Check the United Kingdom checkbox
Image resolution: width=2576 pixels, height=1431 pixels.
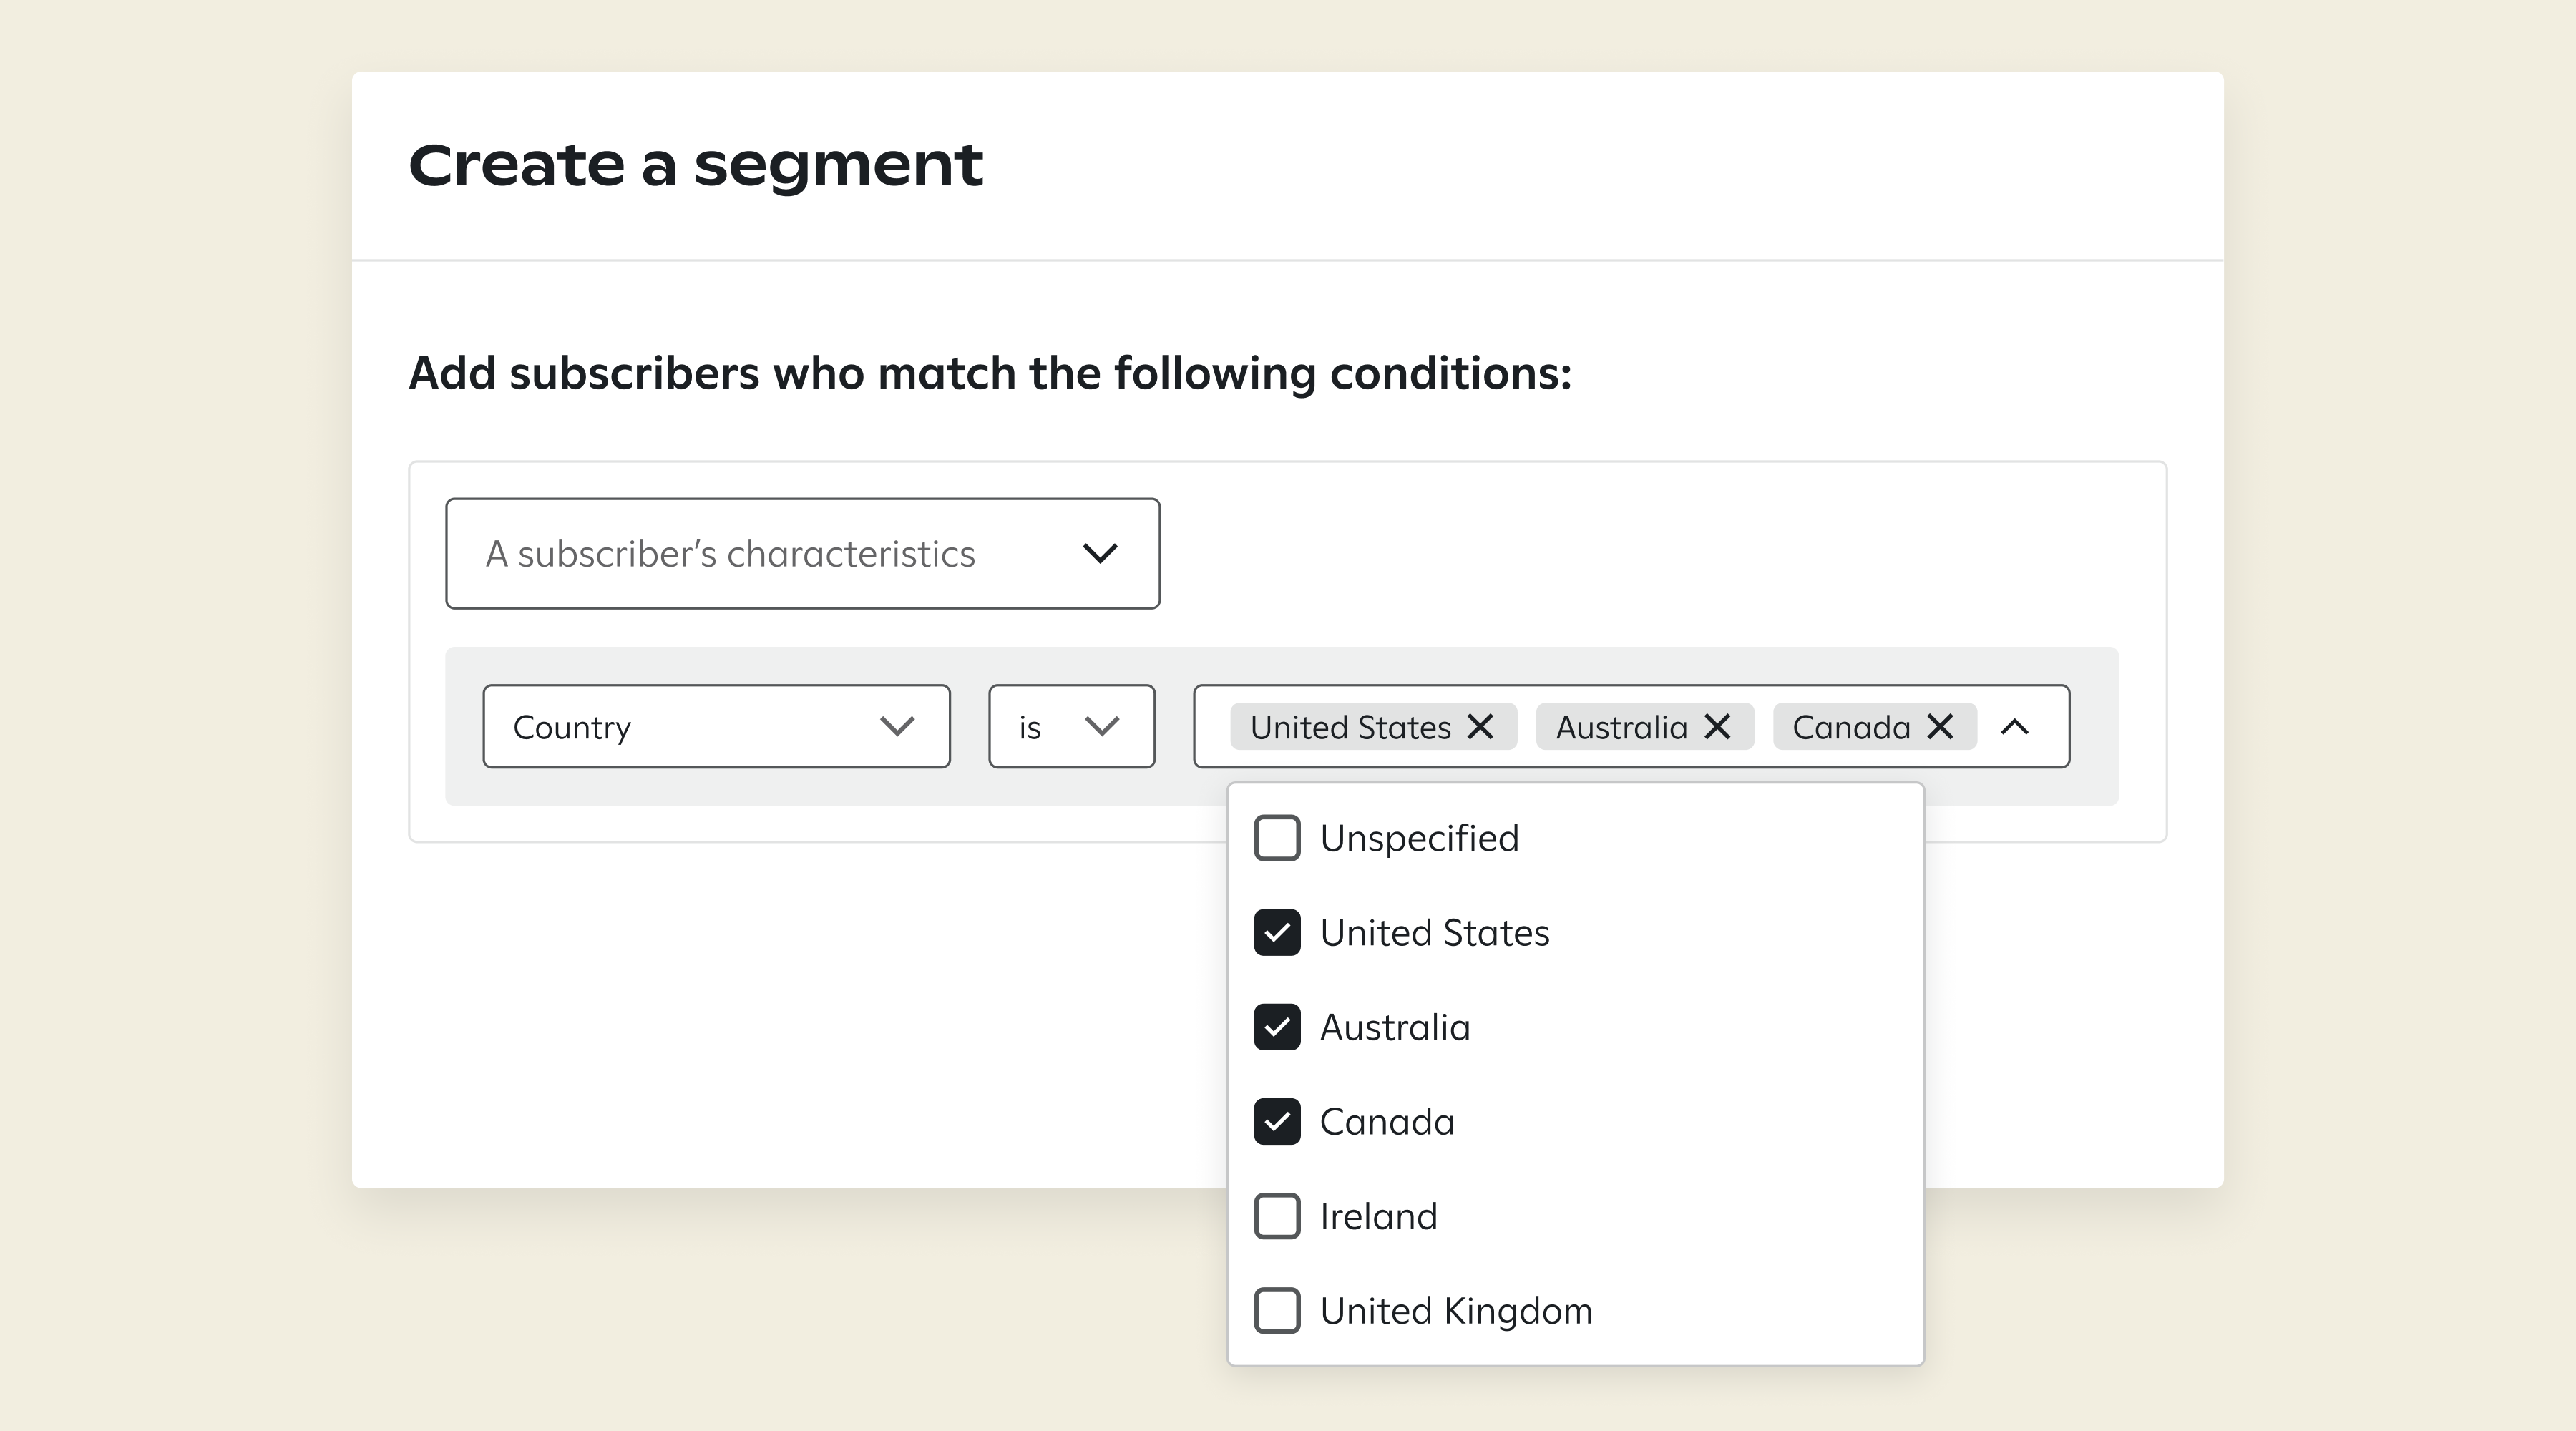click(x=1277, y=1311)
